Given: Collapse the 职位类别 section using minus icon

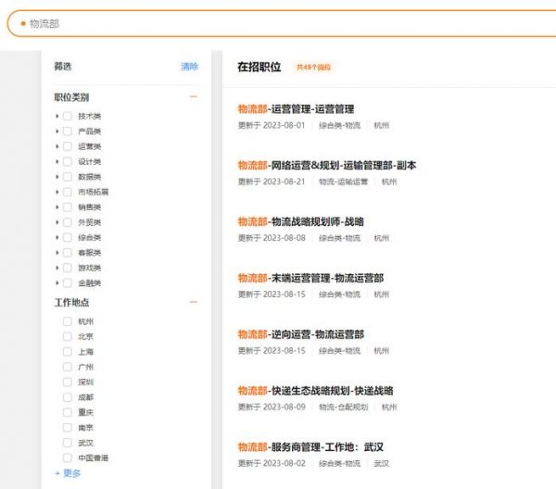Looking at the screenshot, I should [x=194, y=97].
